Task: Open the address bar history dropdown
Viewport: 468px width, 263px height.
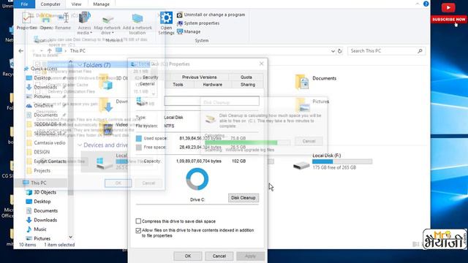Action: [x=333, y=51]
